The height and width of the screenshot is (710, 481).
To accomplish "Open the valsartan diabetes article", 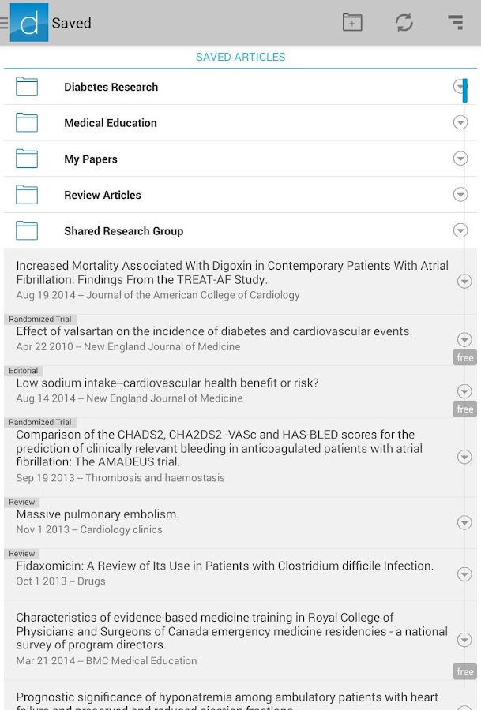I will point(214,332).
